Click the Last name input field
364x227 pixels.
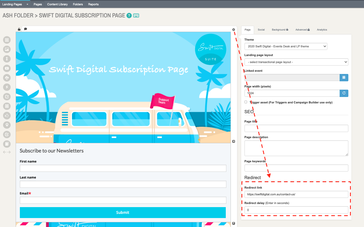(x=123, y=184)
